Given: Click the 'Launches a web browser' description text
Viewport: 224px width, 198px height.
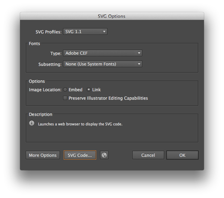Looking at the screenshot, I should (81, 124).
